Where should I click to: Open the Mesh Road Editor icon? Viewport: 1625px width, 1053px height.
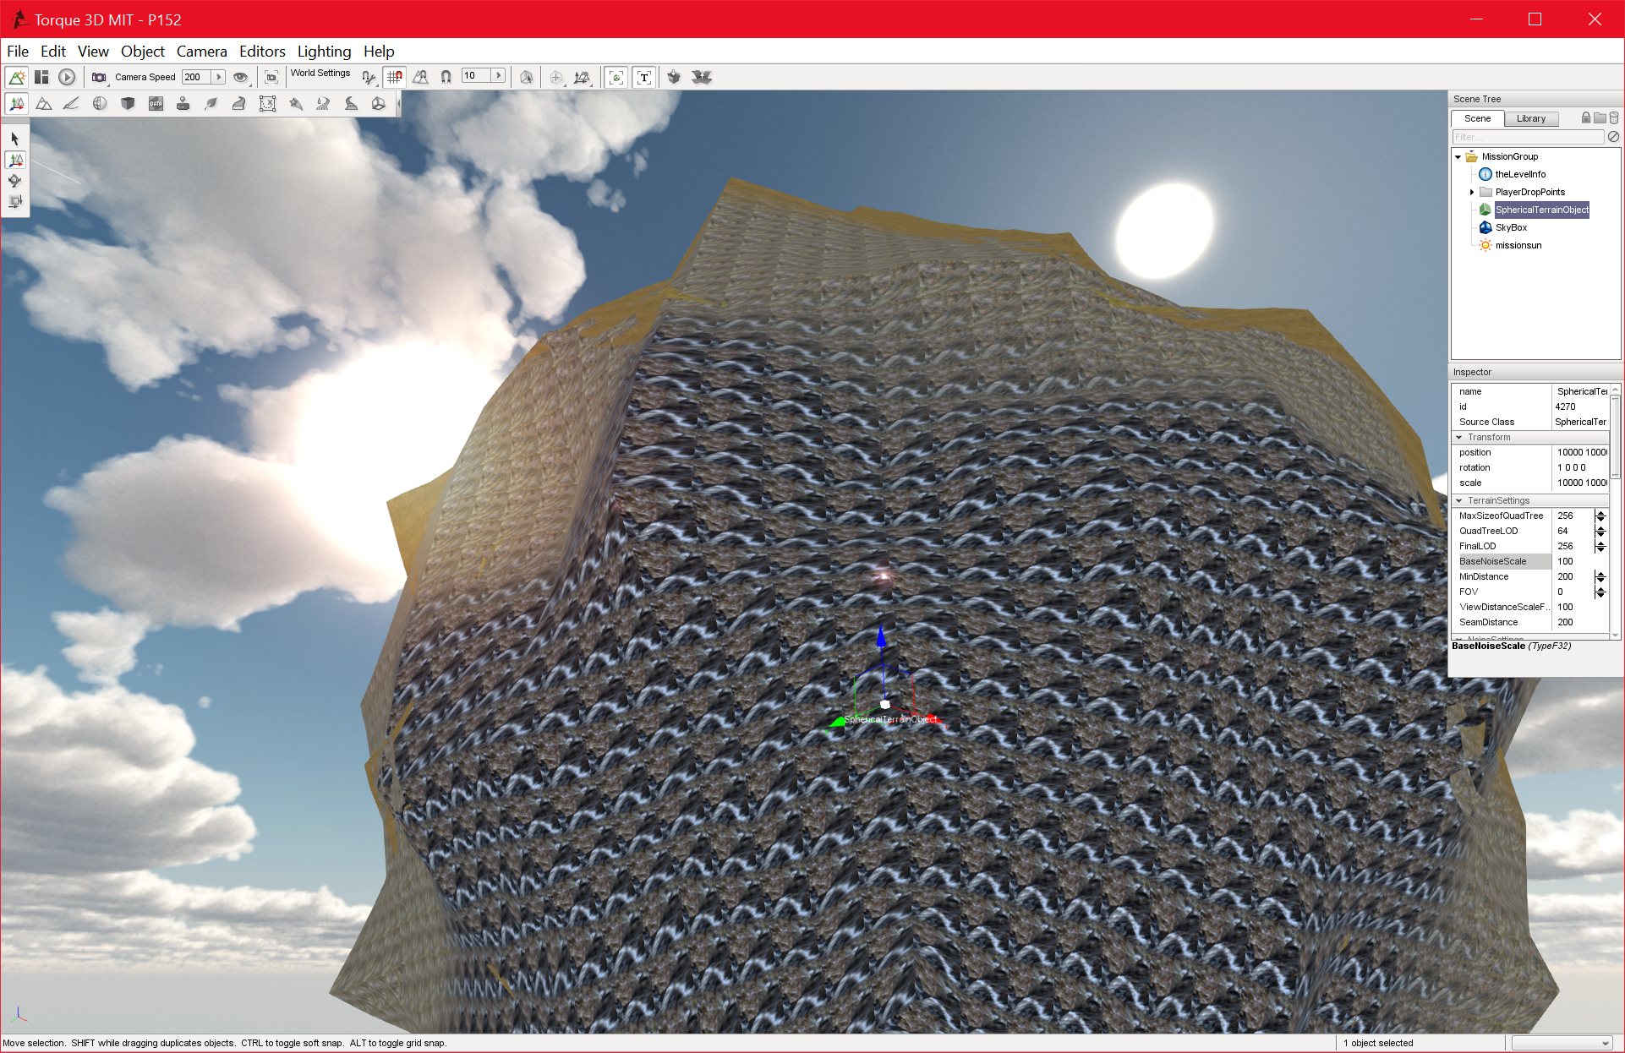coord(239,104)
